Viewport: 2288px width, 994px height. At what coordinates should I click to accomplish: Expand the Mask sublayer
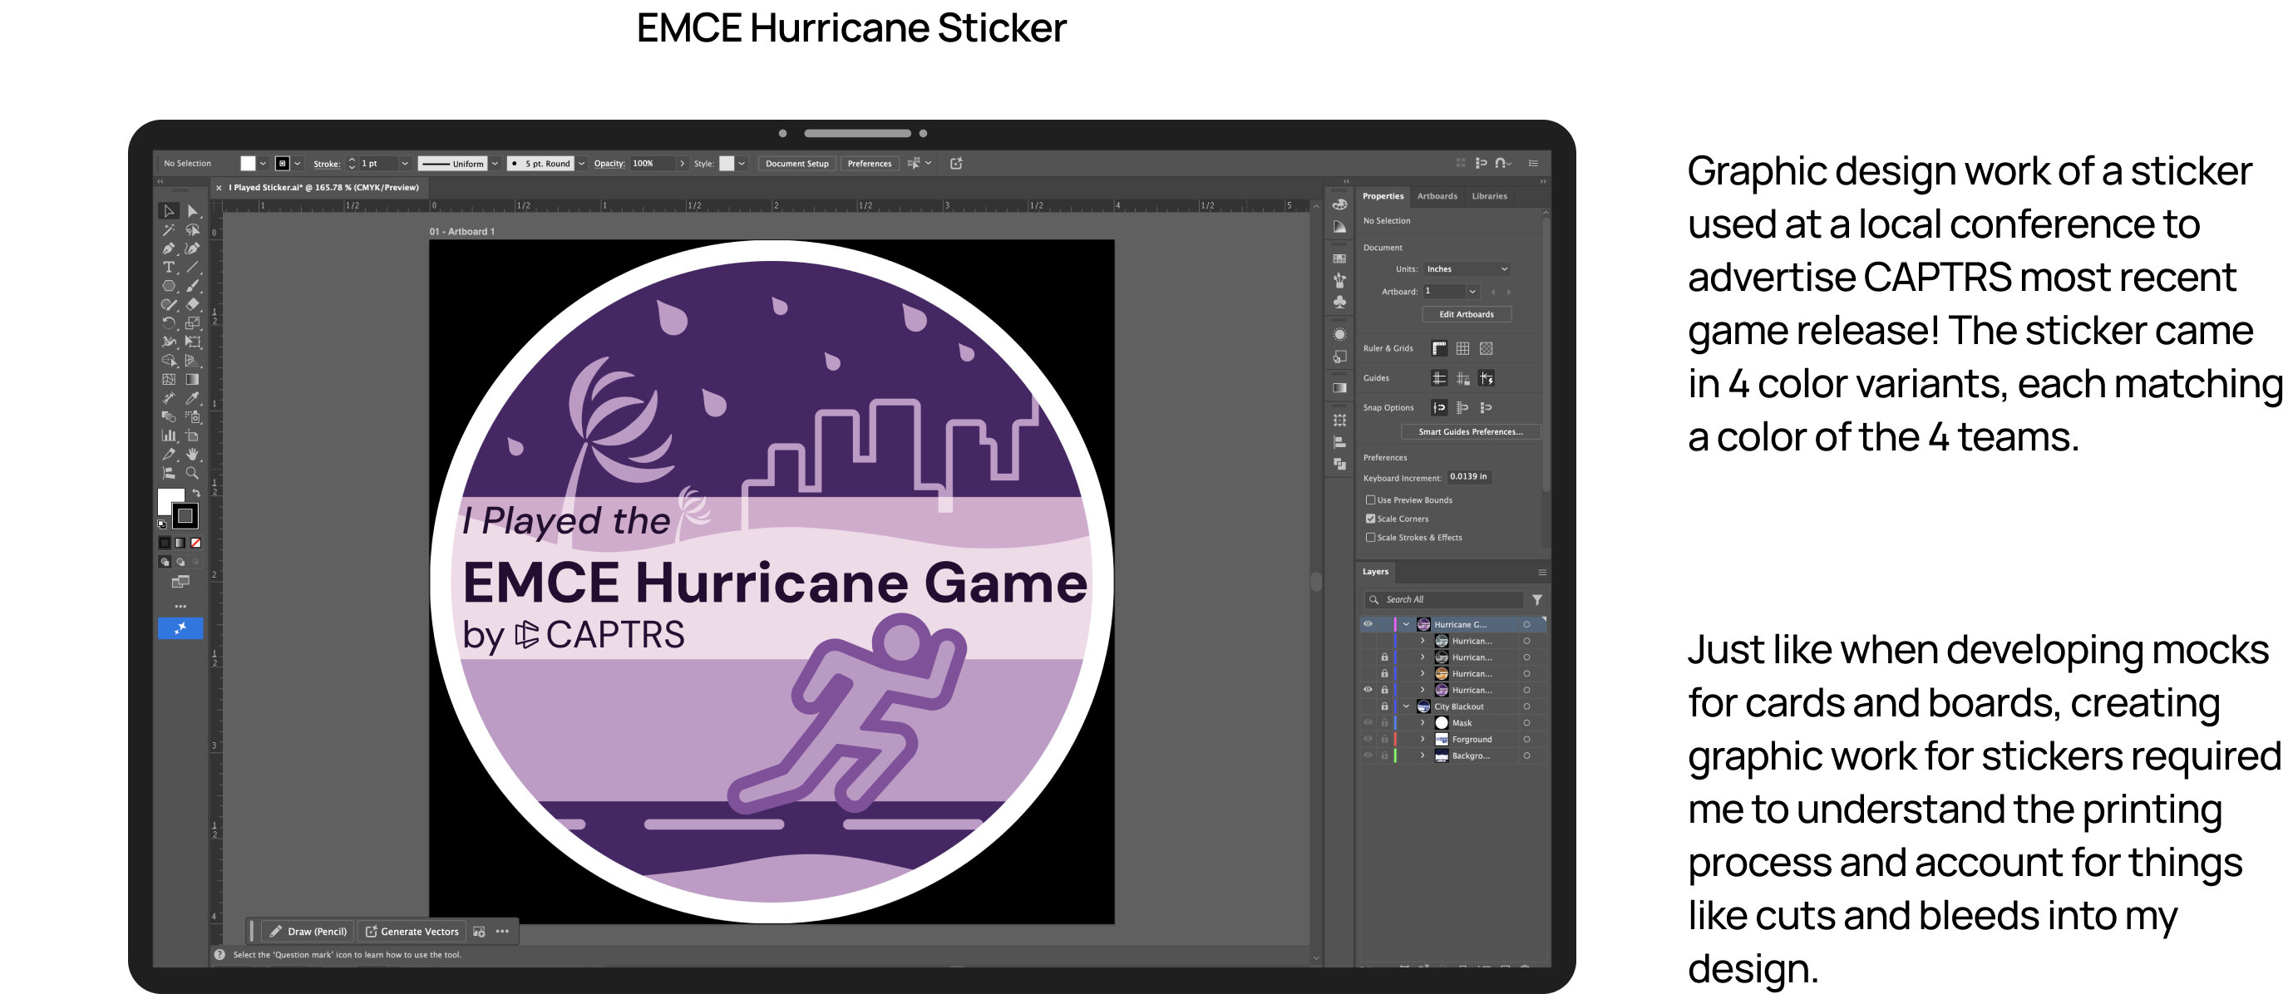coord(1422,723)
